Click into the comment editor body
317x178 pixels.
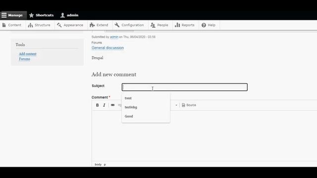pyautogui.click(x=204, y=135)
